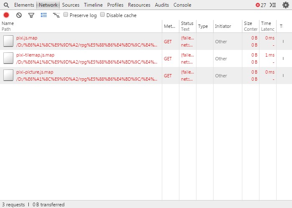Image resolution: width=292 pixels, height=208 pixels.
Task: Switch to Resources tab
Action: click(x=139, y=5)
